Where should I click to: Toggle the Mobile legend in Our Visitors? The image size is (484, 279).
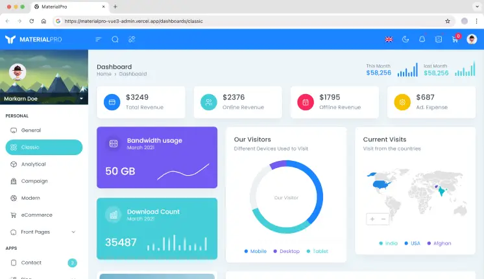coord(256,251)
